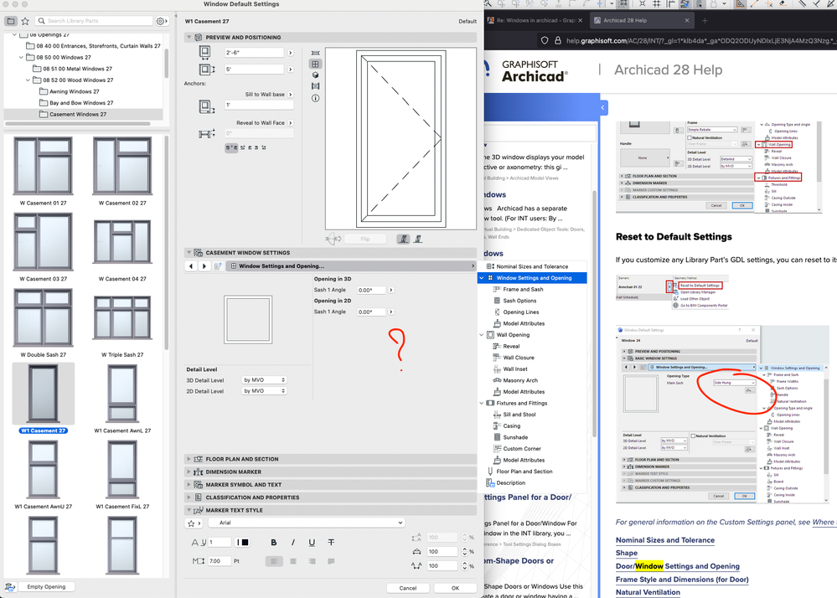Choose Wall Closure from settings list
This screenshot has width=837, height=598.
click(519, 358)
